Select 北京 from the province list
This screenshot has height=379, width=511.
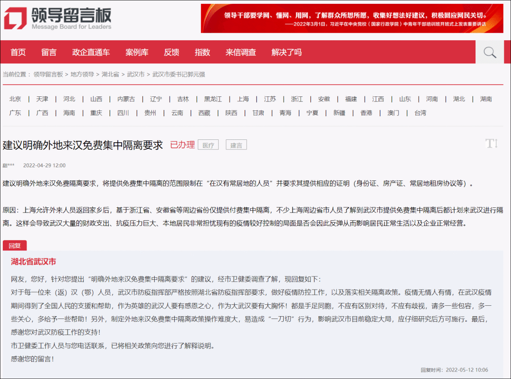coord(15,99)
